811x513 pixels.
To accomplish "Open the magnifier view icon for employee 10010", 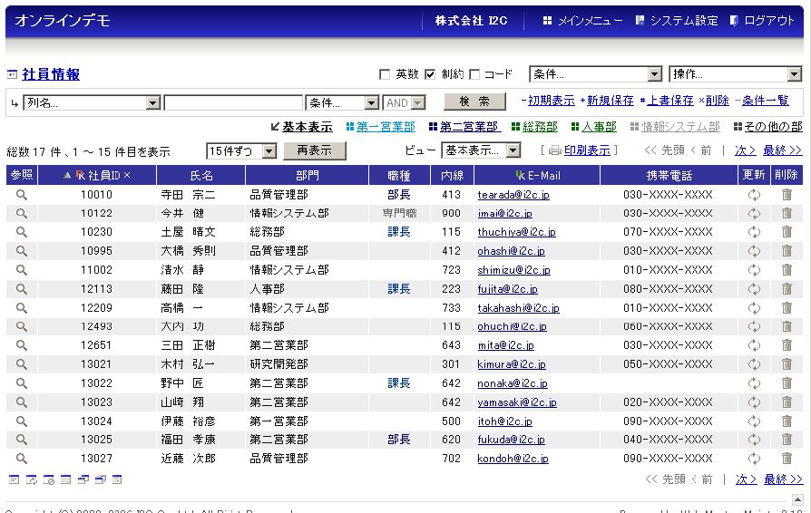I will [x=21, y=194].
